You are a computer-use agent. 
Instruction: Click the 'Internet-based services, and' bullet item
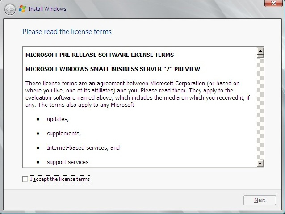[x=83, y=147]
